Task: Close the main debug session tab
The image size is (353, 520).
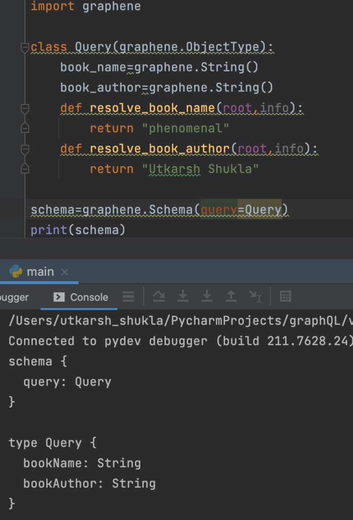Action: pyautogui.click(x=64, y=272)
